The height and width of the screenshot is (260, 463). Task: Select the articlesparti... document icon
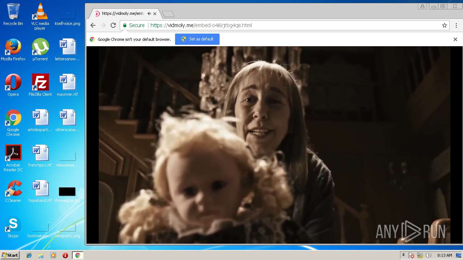click(x=40, y=121)
